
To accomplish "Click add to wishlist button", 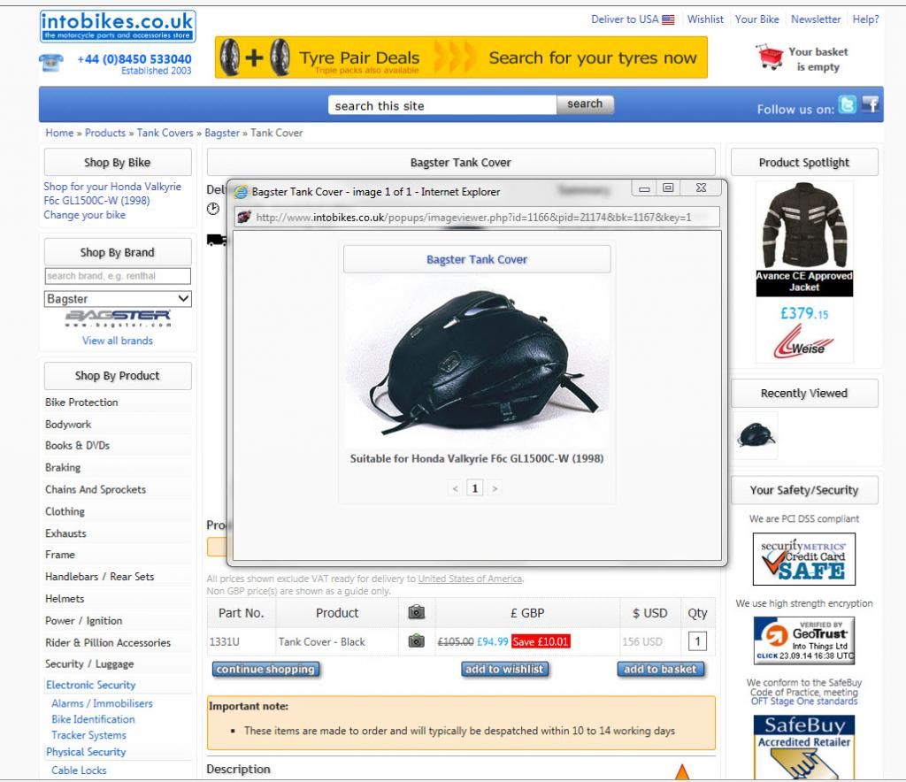I will click(x=504, y=669).
